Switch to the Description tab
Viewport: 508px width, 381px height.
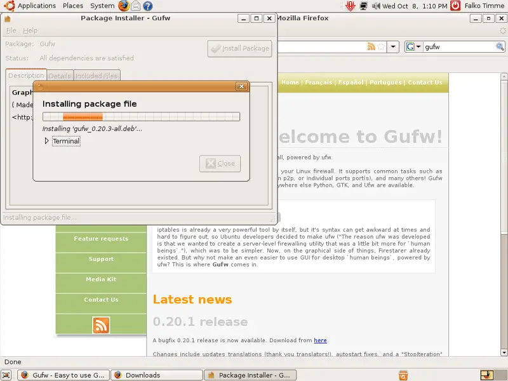[x=26, y=76]
